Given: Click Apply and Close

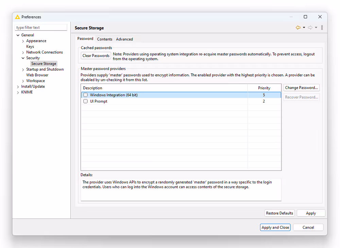Looking at the screenshot, I should click(x=275, y=227).
